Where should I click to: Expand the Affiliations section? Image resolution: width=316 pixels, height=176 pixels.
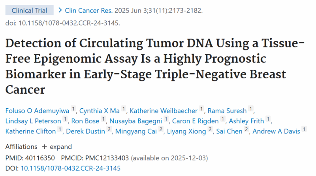[57, 147]
